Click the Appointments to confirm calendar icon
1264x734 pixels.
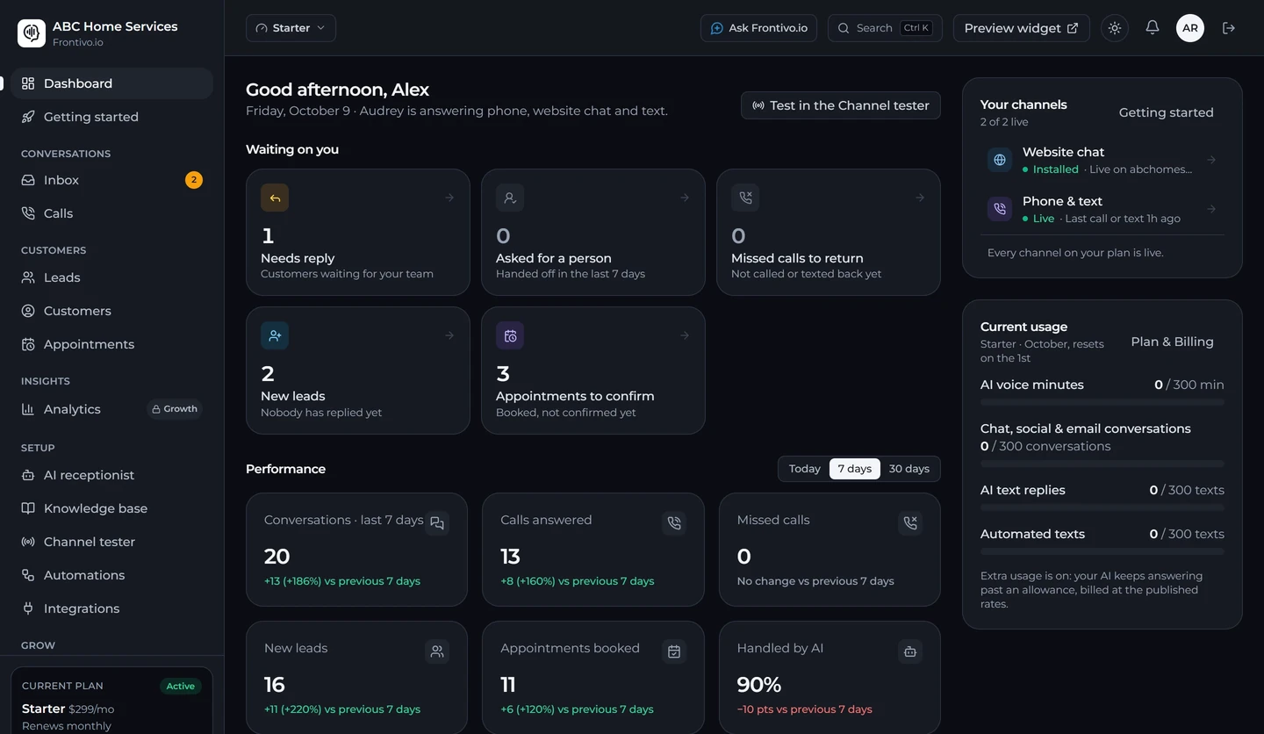(x=510, y=335)
